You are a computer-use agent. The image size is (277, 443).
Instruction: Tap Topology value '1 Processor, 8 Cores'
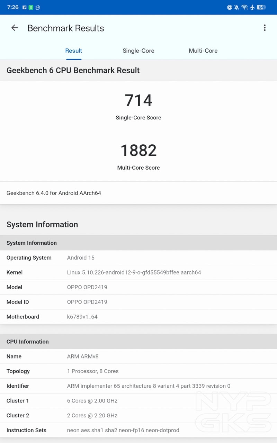click(93, 371)
